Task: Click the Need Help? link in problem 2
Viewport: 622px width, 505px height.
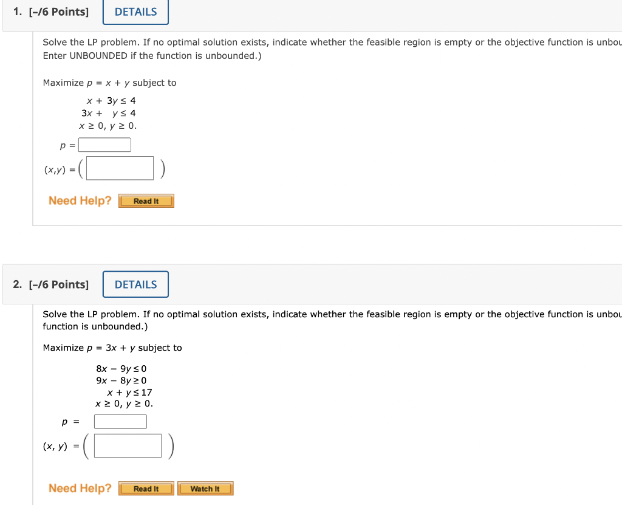Action: [x=80, y=488]
